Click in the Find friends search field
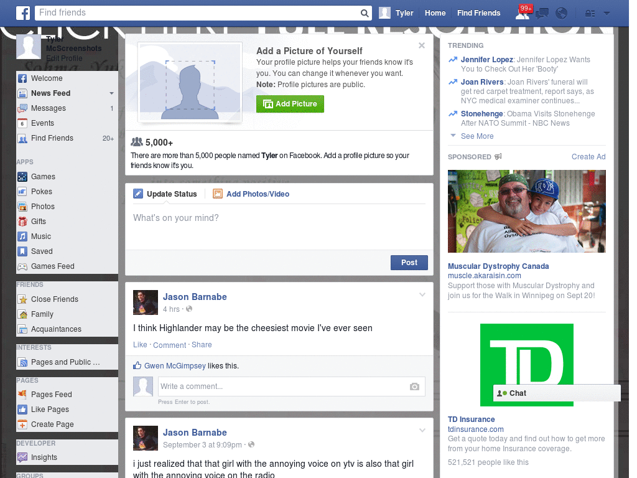 click(197, 13)
